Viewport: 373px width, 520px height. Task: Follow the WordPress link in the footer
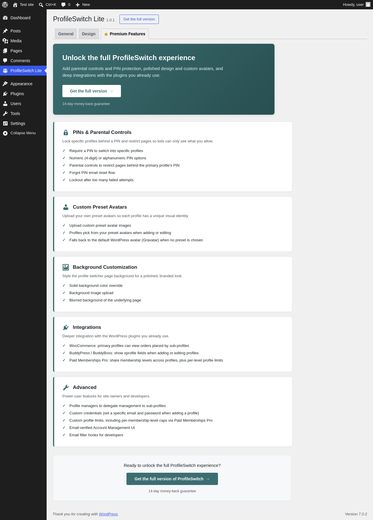click(108, 514)
